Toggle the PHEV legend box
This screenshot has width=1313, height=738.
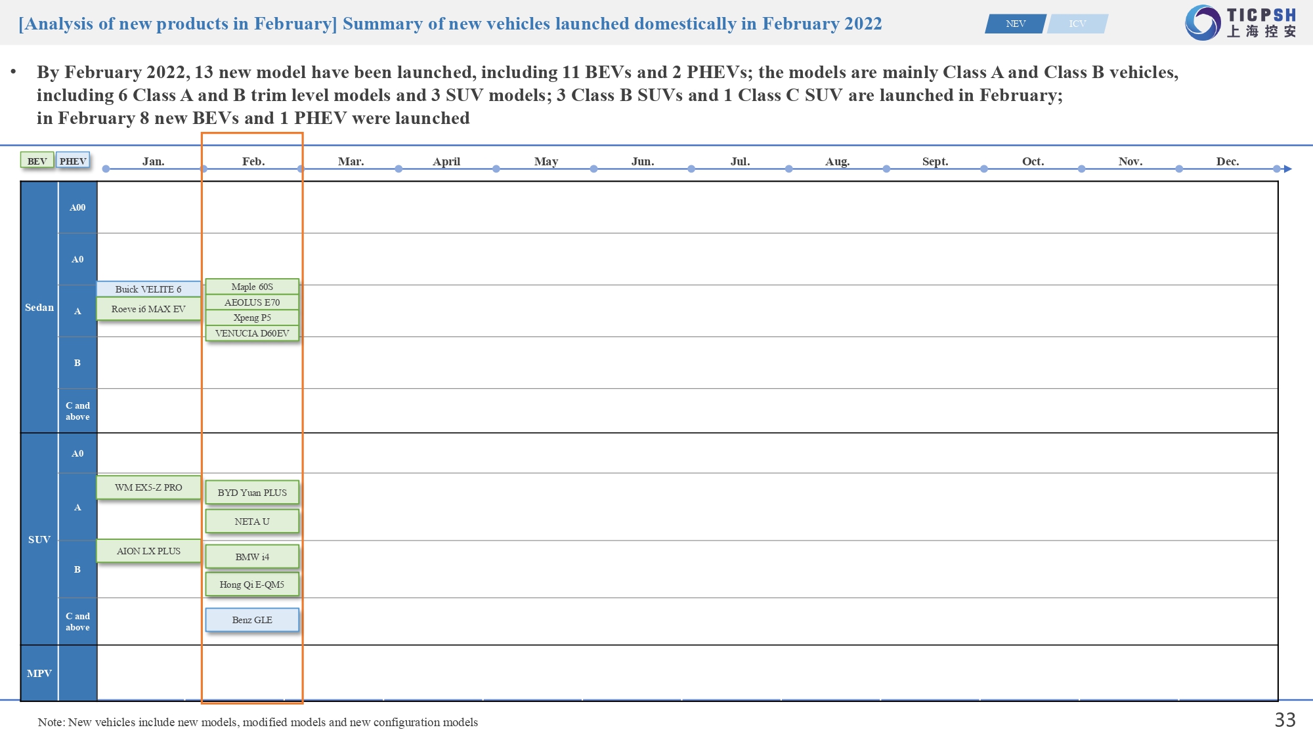(x=73, y=161)
